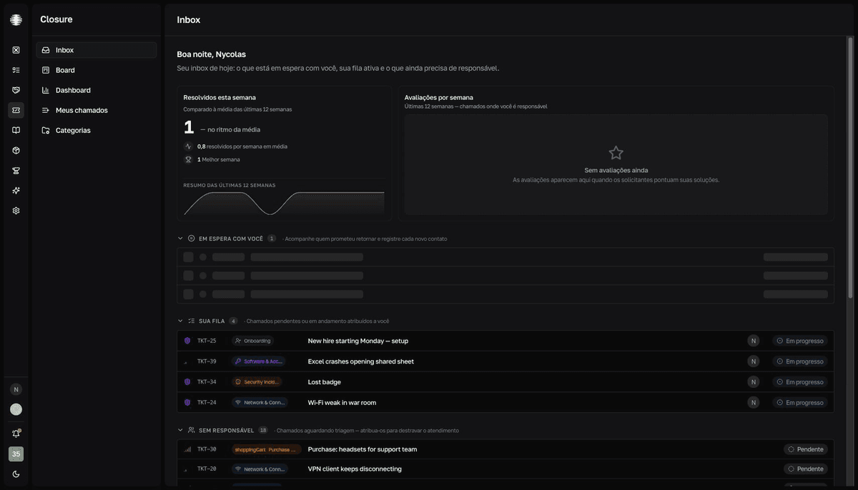
Task: Click the Network tag on TKT-20
Action: coord(260,469)
